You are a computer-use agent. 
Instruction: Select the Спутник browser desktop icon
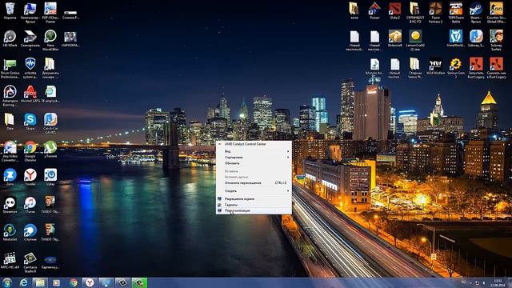[x=30, y=233]
